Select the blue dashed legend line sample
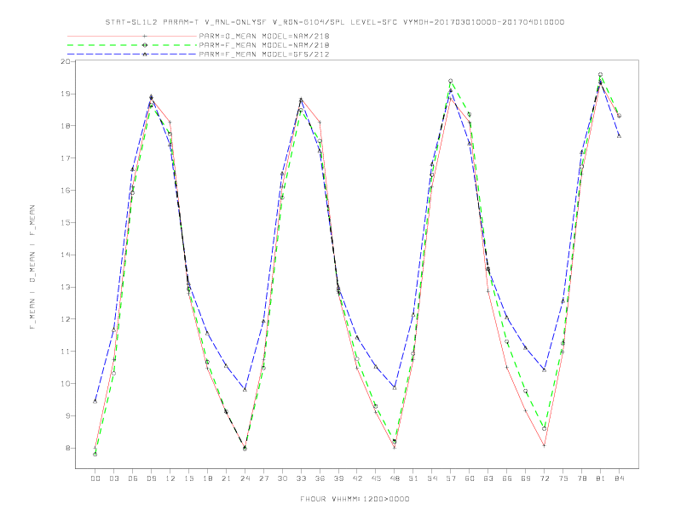 click(132, 54)
